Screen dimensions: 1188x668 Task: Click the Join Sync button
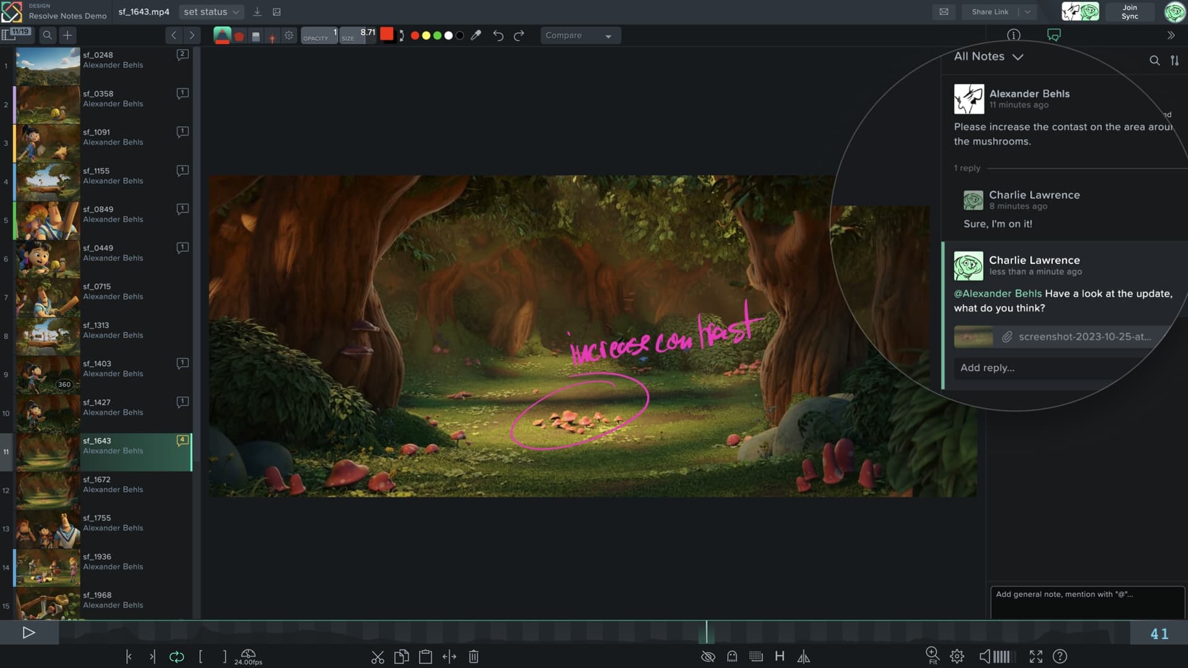[x=1130, y=12]
